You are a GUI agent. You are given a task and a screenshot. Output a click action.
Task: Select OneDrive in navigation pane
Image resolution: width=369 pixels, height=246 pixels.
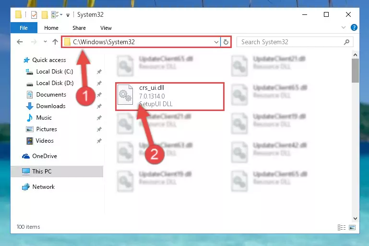(45, 156)
